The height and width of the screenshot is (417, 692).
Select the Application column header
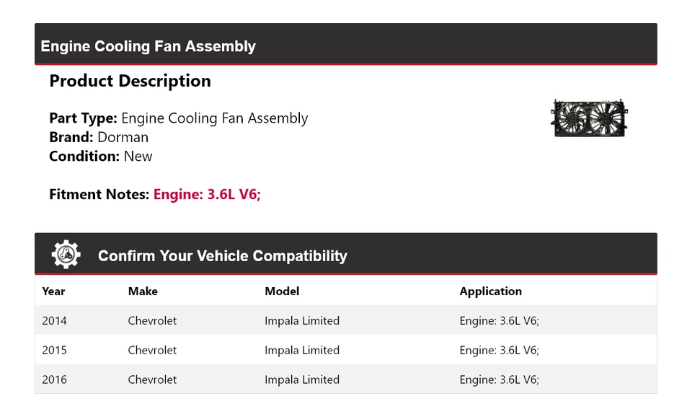(490, 291)
